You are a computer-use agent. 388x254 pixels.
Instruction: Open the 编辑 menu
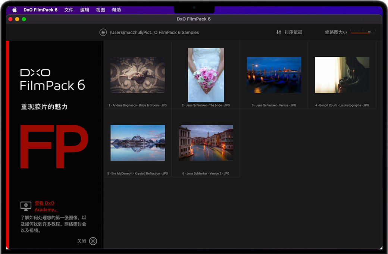(85, 10)
